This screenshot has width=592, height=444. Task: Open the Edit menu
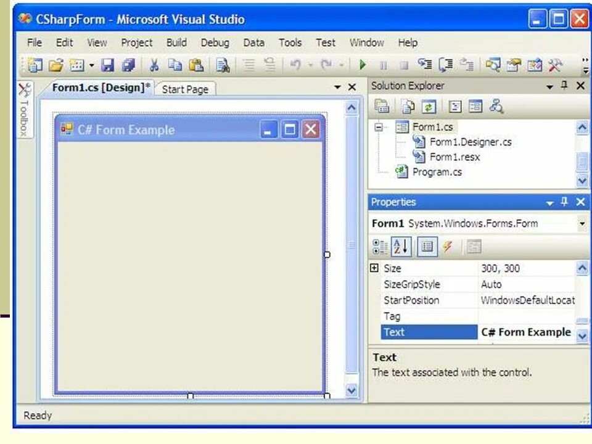tap(65, 43)
